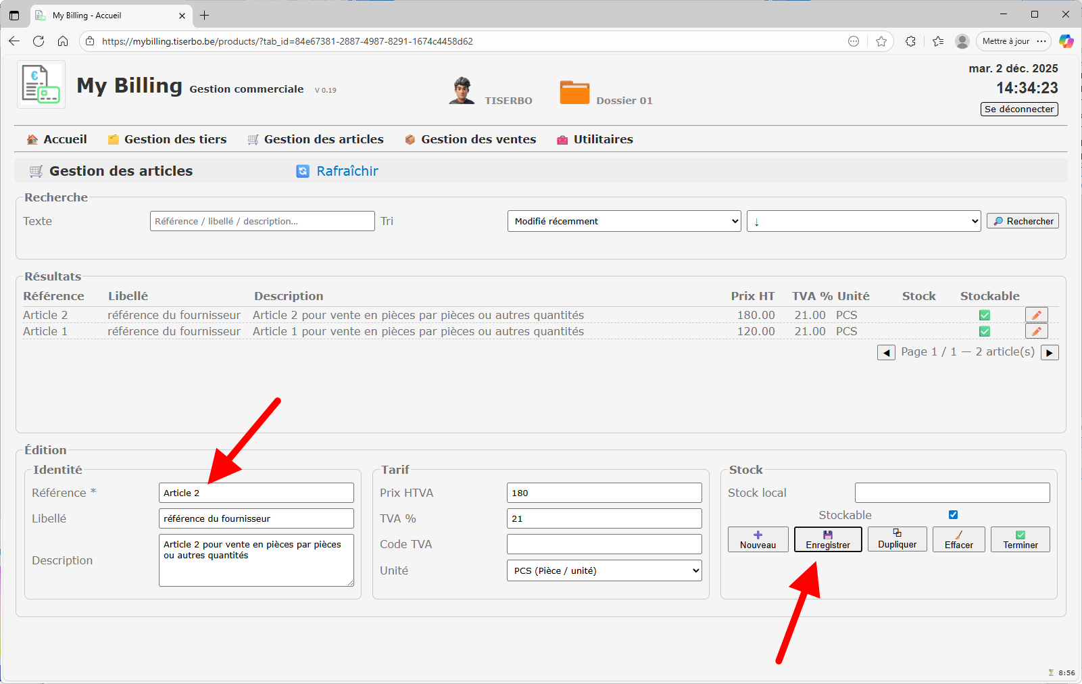The image size is (1082, 684).
Task: Open the Utilitaires menu
Action: coord(595,139)
